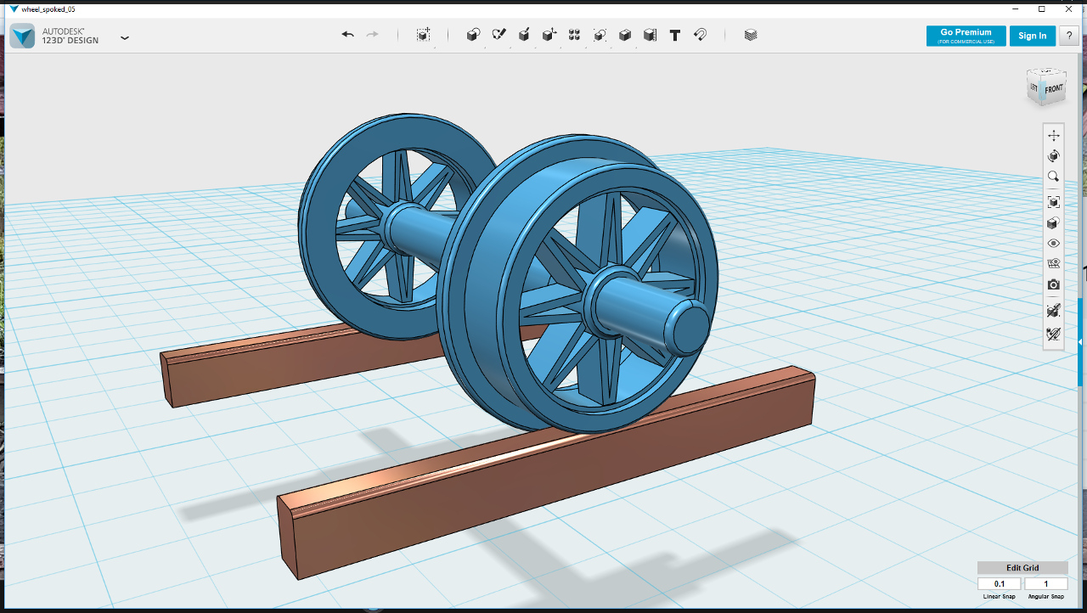The height and width of the screenshot is (613, 1087).
Task: Select the Orbit navigation tool
Action: coord(1054,156)
